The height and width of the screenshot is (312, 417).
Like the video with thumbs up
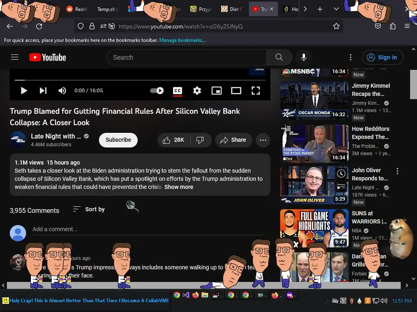(173, 140)
